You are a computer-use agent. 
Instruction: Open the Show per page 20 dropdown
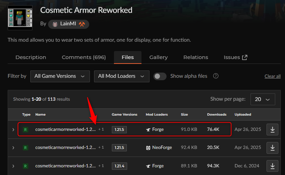pos(263,99)
